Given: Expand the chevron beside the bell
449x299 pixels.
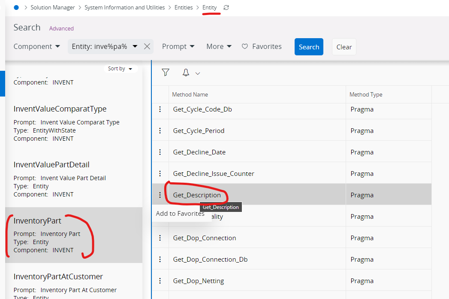Looking at the screenshot, I should (198, 74).
